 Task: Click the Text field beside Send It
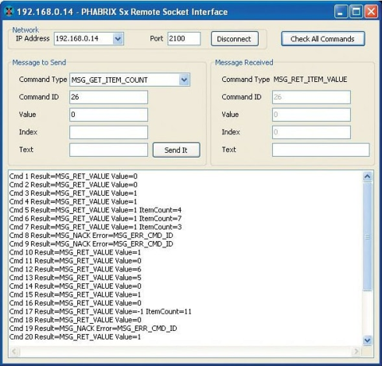[x=108, y=150]
